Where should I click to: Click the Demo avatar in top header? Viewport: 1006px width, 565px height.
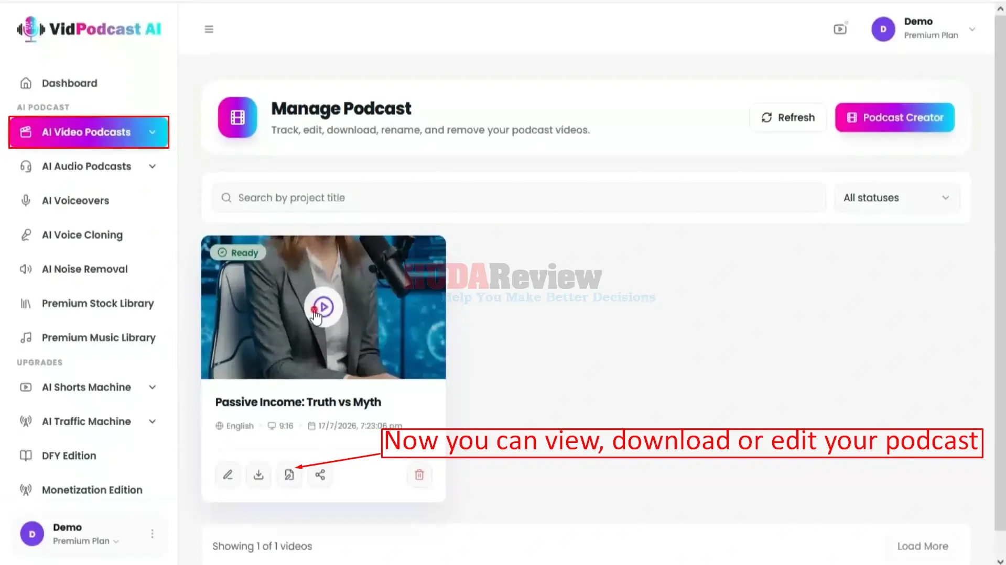(x=883, y=29)
